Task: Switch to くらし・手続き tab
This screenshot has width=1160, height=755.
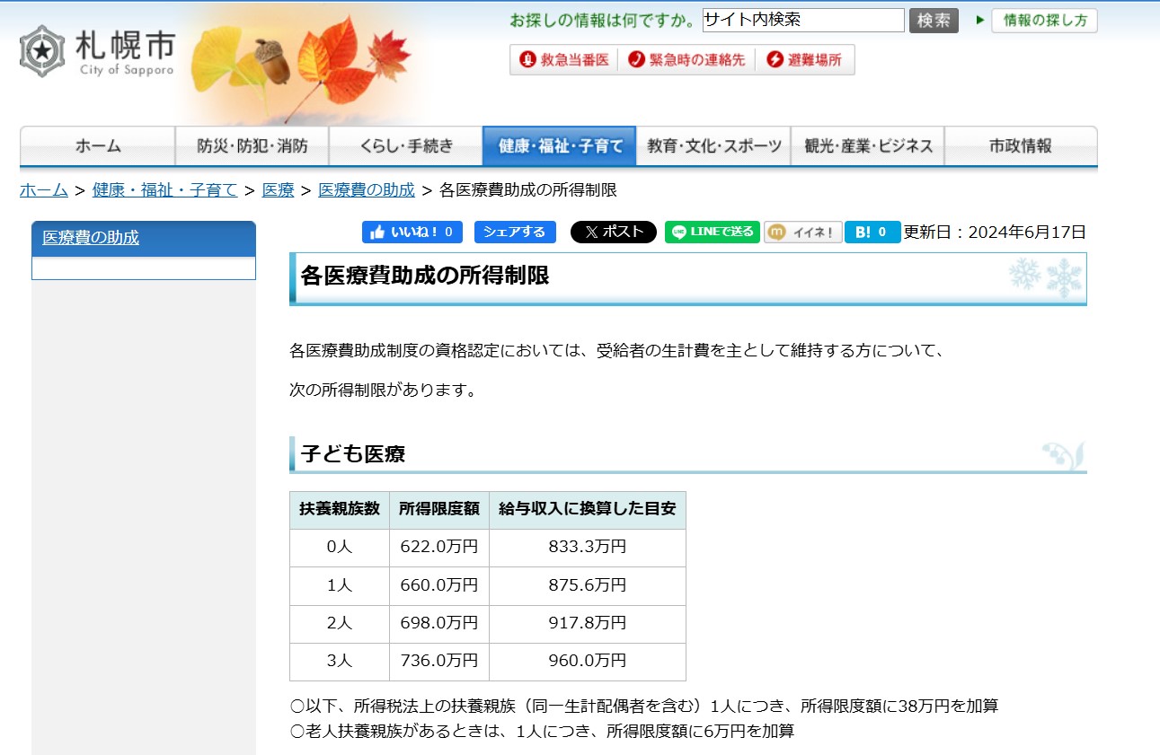Action: click(x=406, y=146)
